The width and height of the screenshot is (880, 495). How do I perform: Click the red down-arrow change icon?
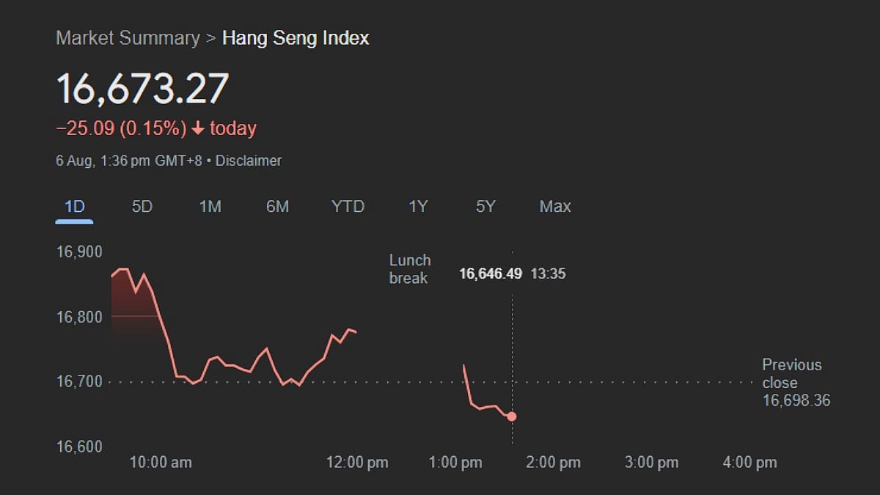pos(197,129)
